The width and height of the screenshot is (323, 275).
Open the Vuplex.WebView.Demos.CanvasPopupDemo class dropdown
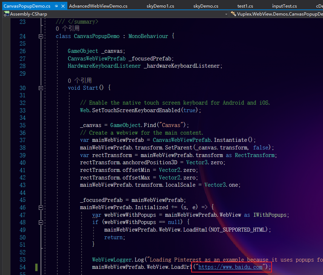coord(277,14)
